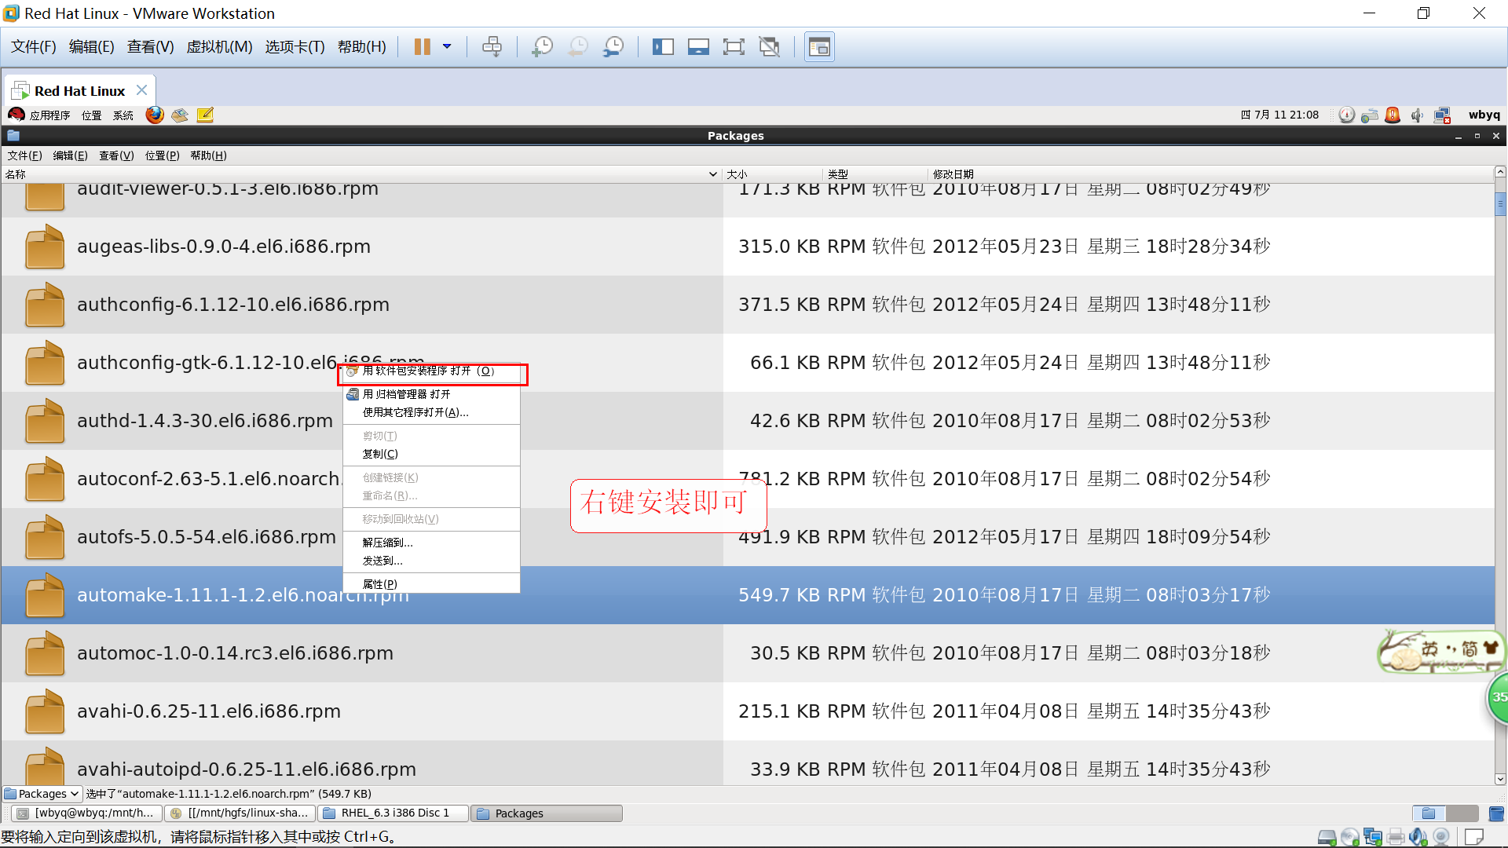
Task: Open the snapshot manager
Action: pyautogui.click(x=613, y=47)
